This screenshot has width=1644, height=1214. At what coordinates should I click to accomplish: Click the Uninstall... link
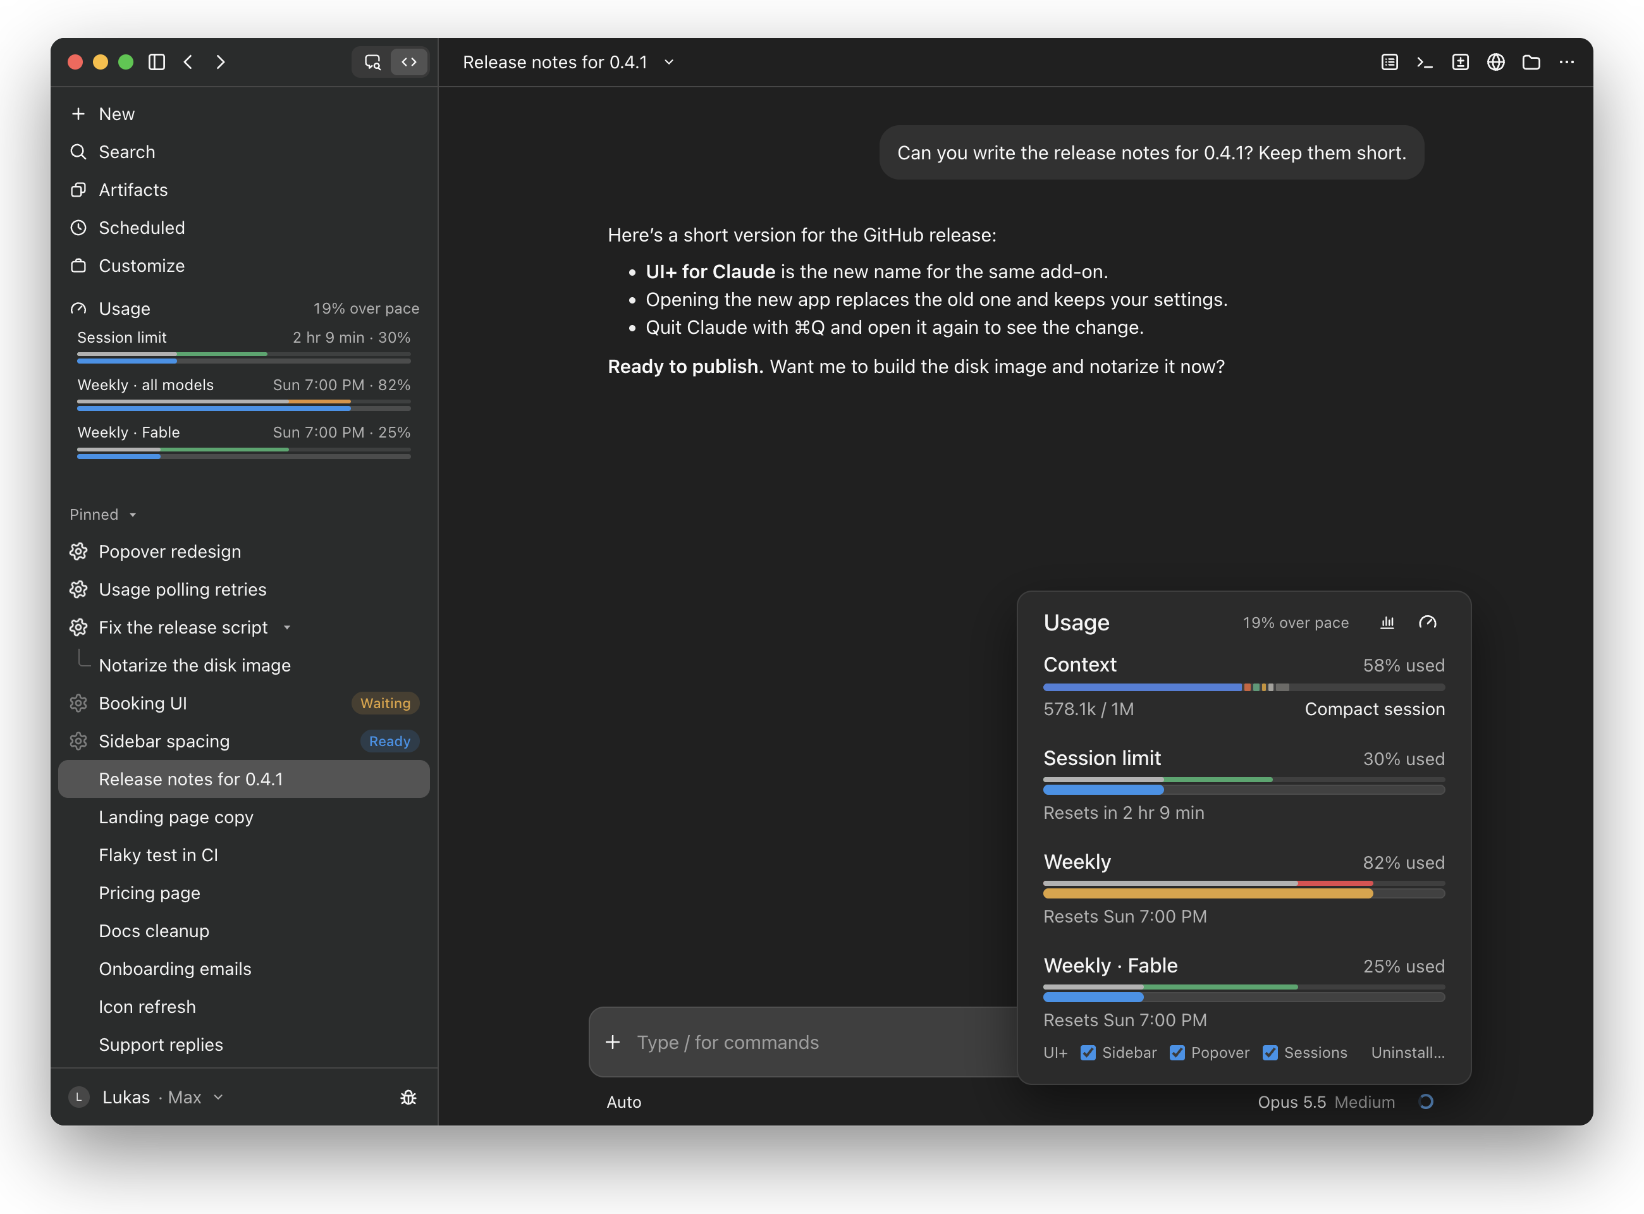[x=1408, y=1052]
